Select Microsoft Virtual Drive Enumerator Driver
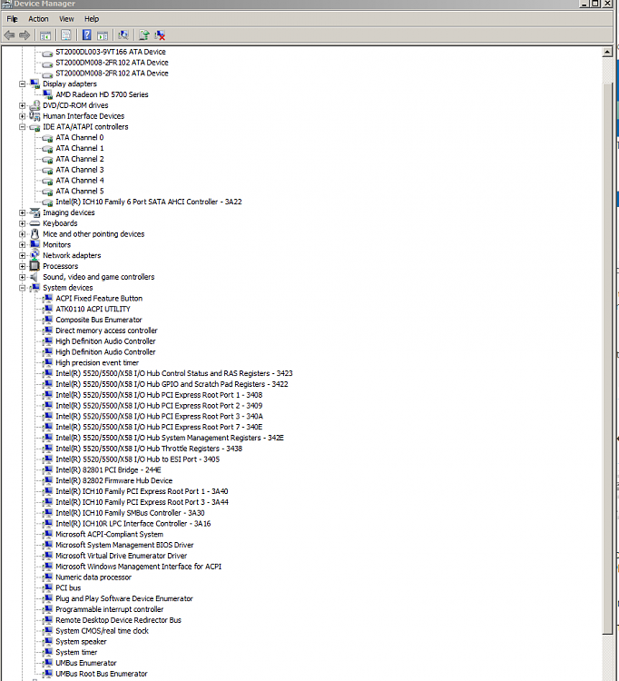The height and width of the screenshot is (681, 619). (122, 556)
